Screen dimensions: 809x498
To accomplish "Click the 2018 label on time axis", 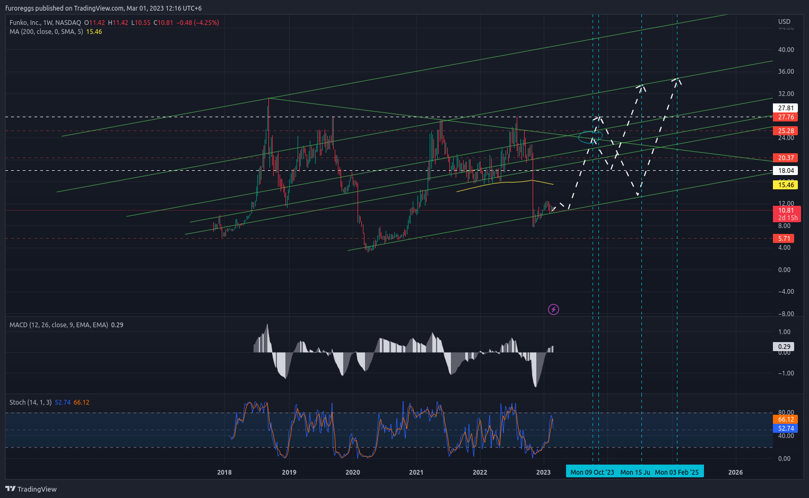I will pyautogui.click(x=224, y=473).
